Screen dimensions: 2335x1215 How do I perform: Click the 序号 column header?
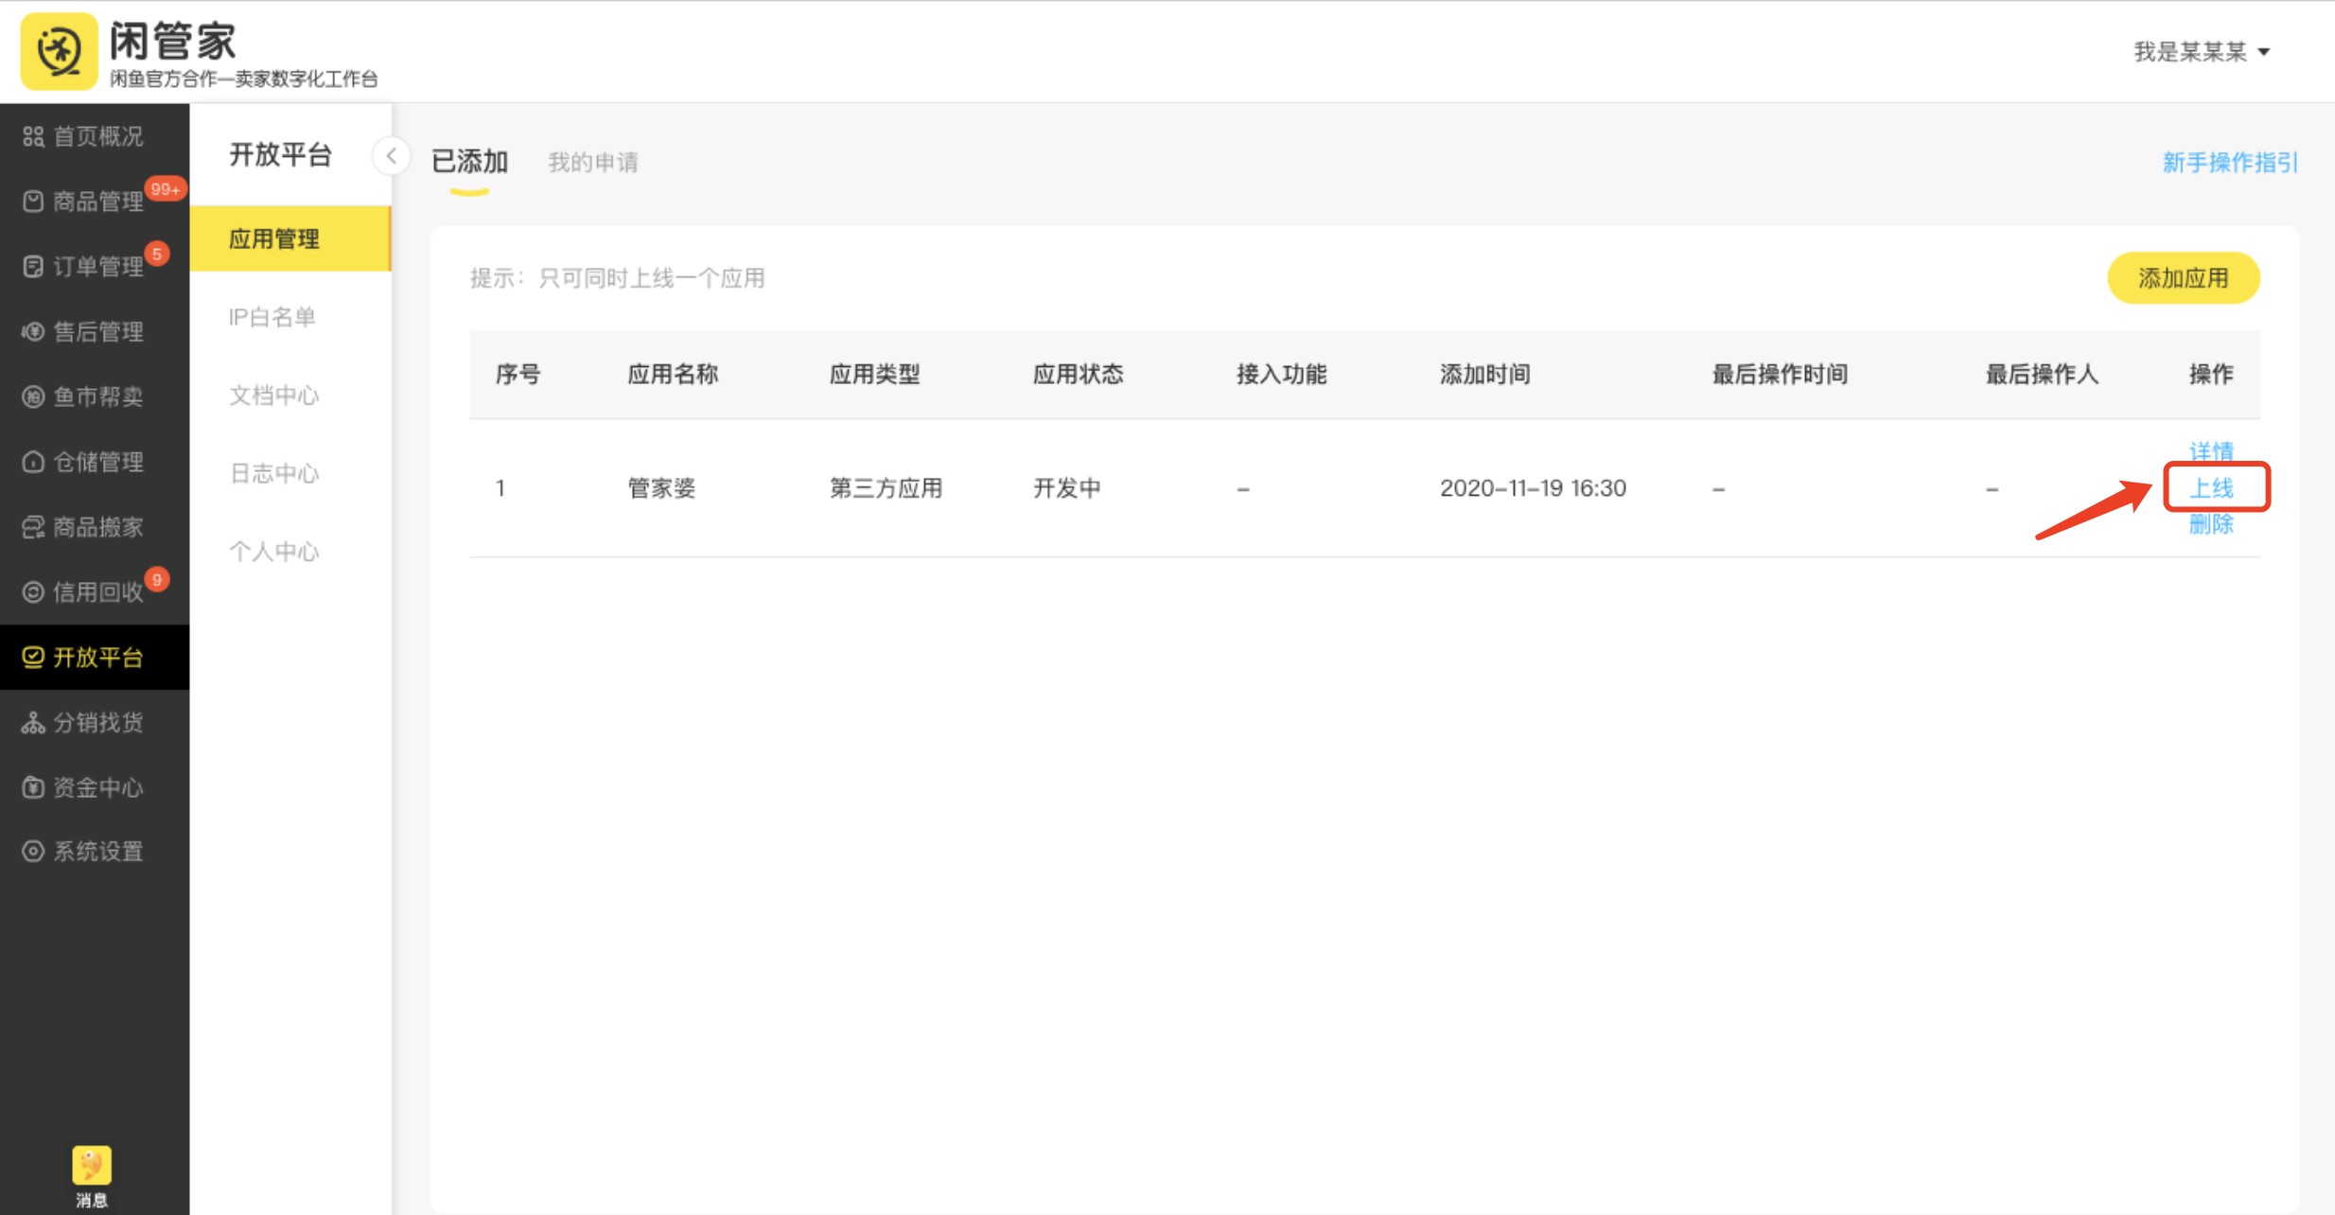(x=518, y=375)
